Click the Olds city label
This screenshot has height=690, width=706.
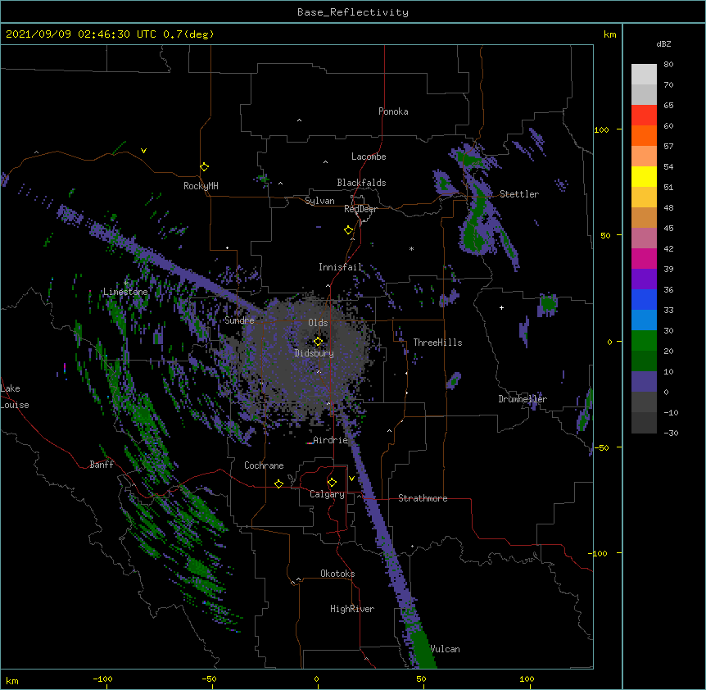(x=318, y=323)
